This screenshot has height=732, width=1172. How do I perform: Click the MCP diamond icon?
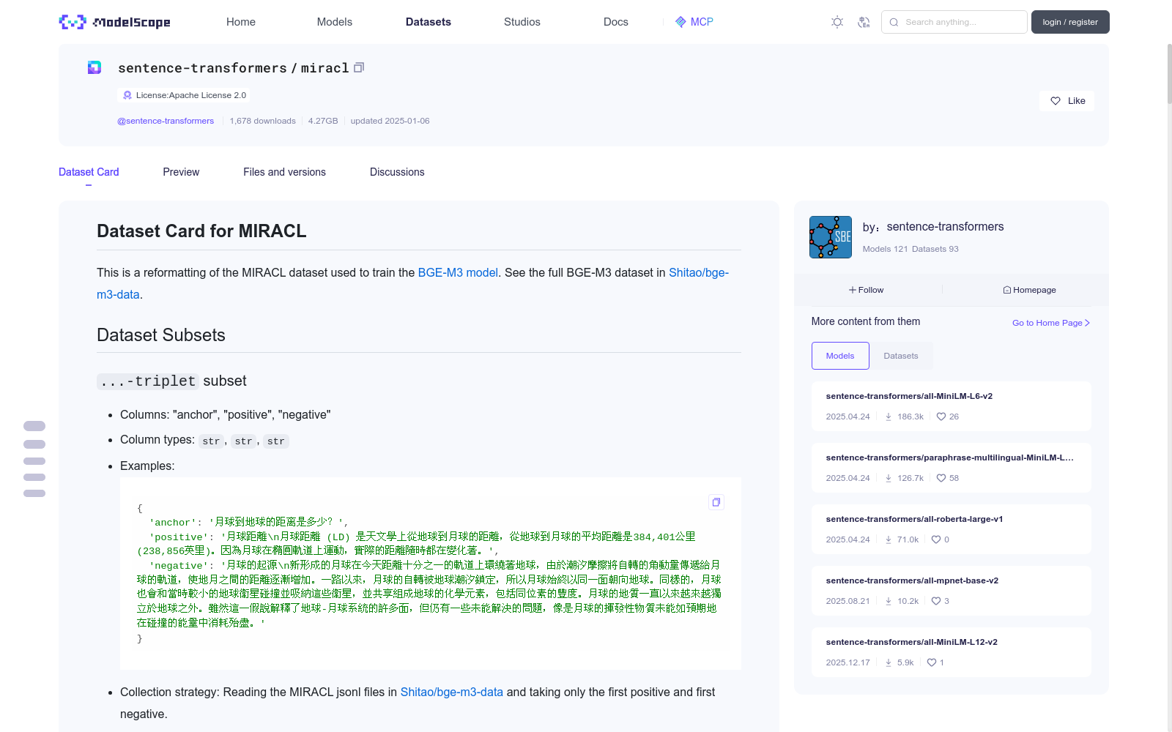[680, 22]
